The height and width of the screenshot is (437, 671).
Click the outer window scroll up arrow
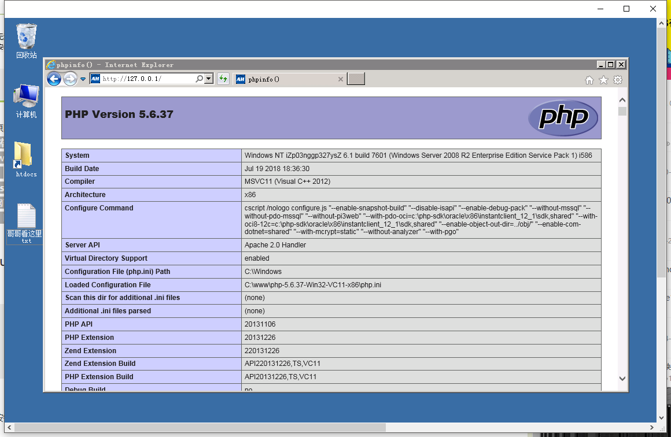[662, 23]
